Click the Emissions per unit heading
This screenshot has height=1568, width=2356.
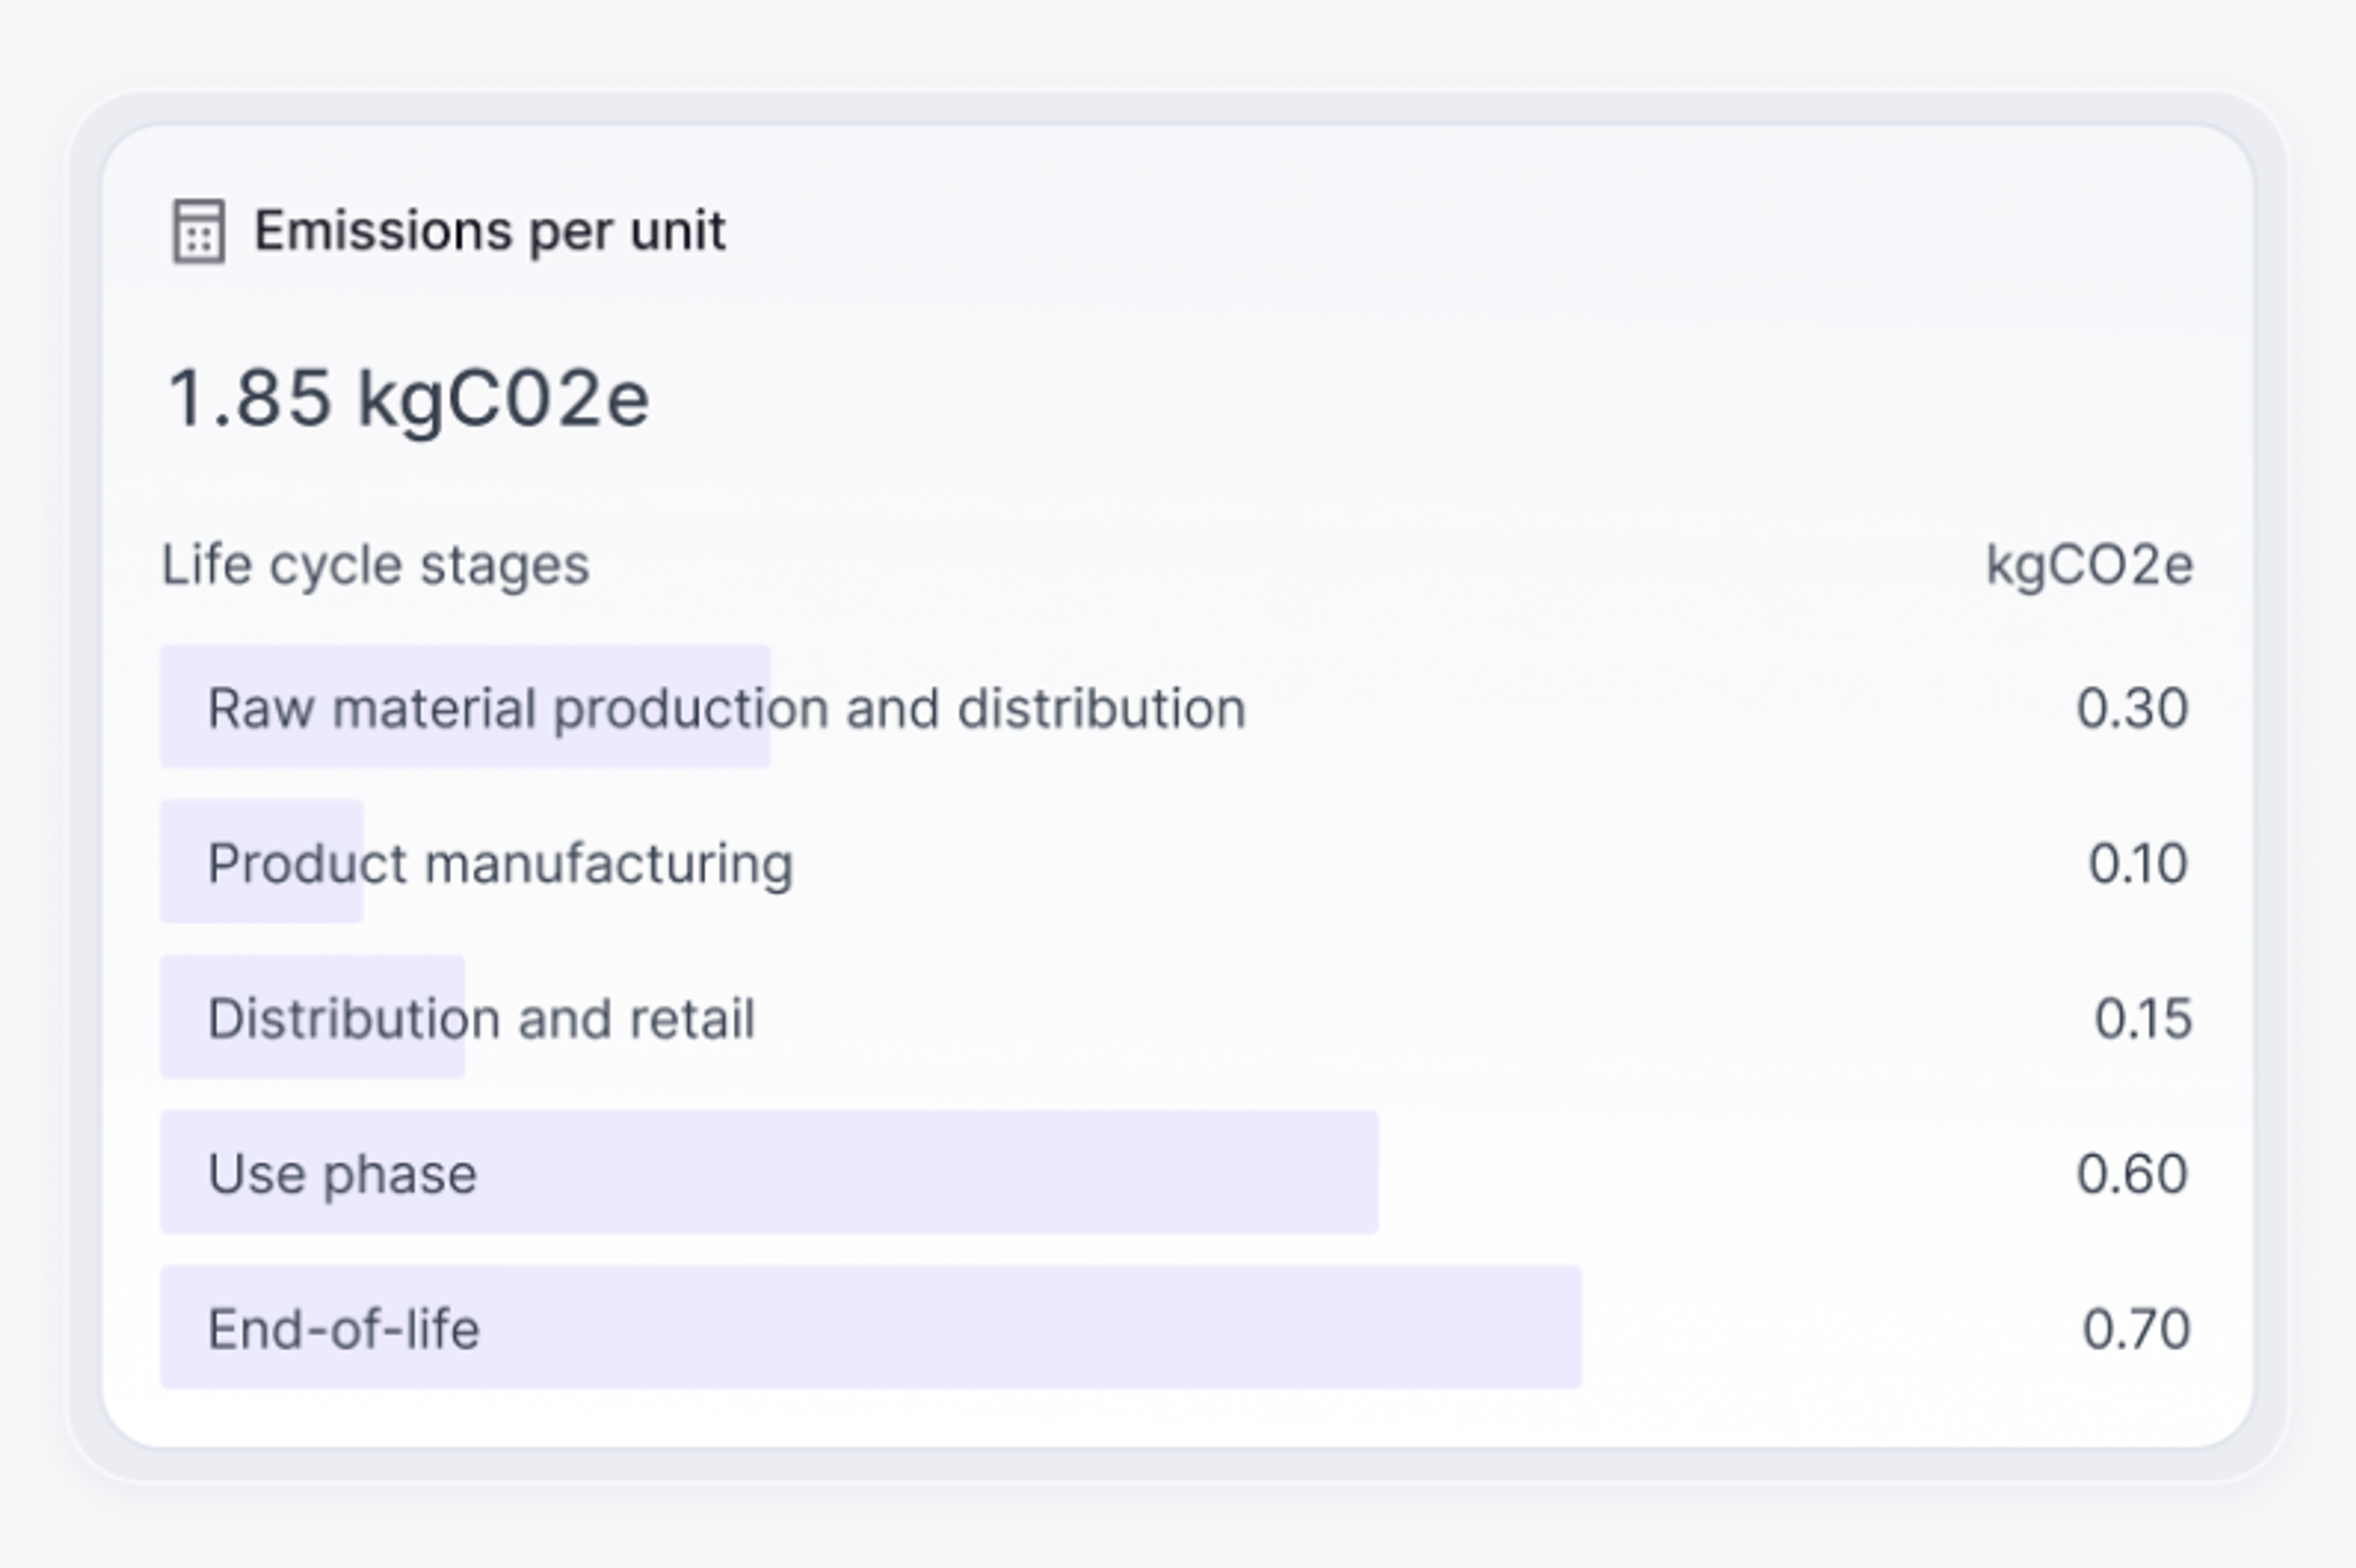tap(489, 231)
